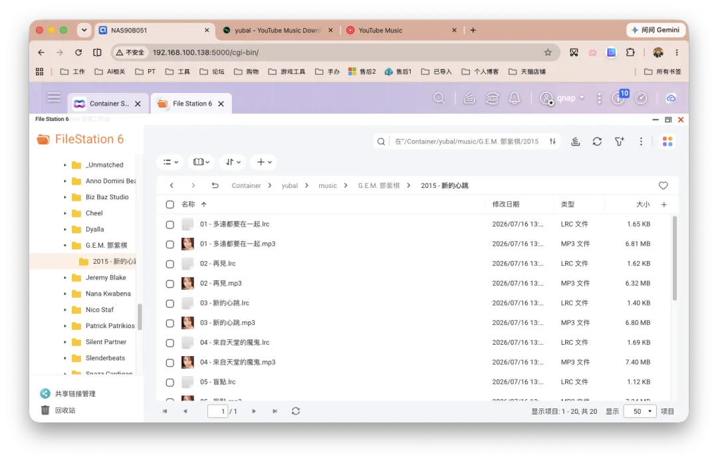Open File Station background tasks icon

pos(576,141)
